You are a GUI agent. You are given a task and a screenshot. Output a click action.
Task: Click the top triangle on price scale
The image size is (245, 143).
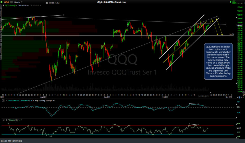(236, 18)
